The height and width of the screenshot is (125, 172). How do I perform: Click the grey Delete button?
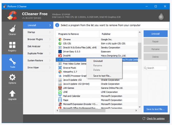pyautogui.click(x=155, y=57)
